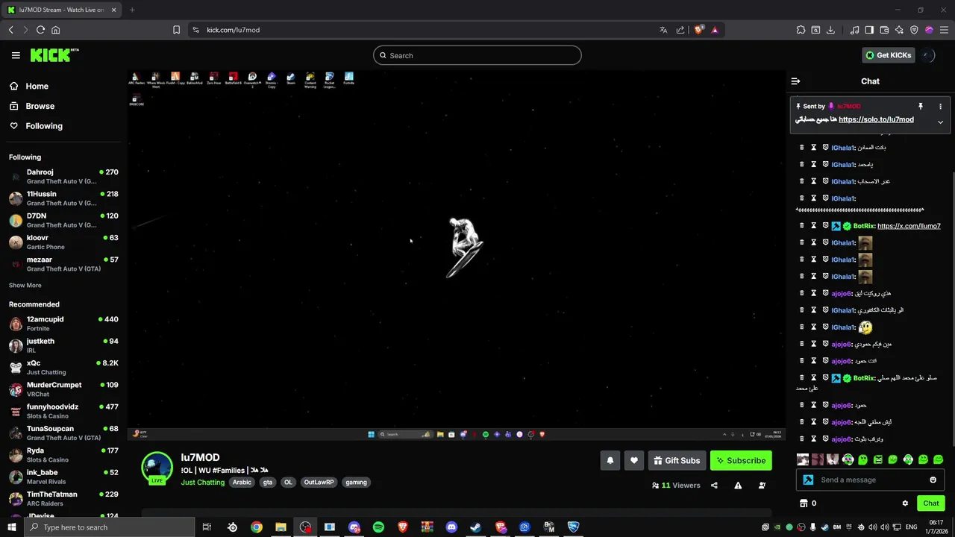Open the browser main menu

944,30
